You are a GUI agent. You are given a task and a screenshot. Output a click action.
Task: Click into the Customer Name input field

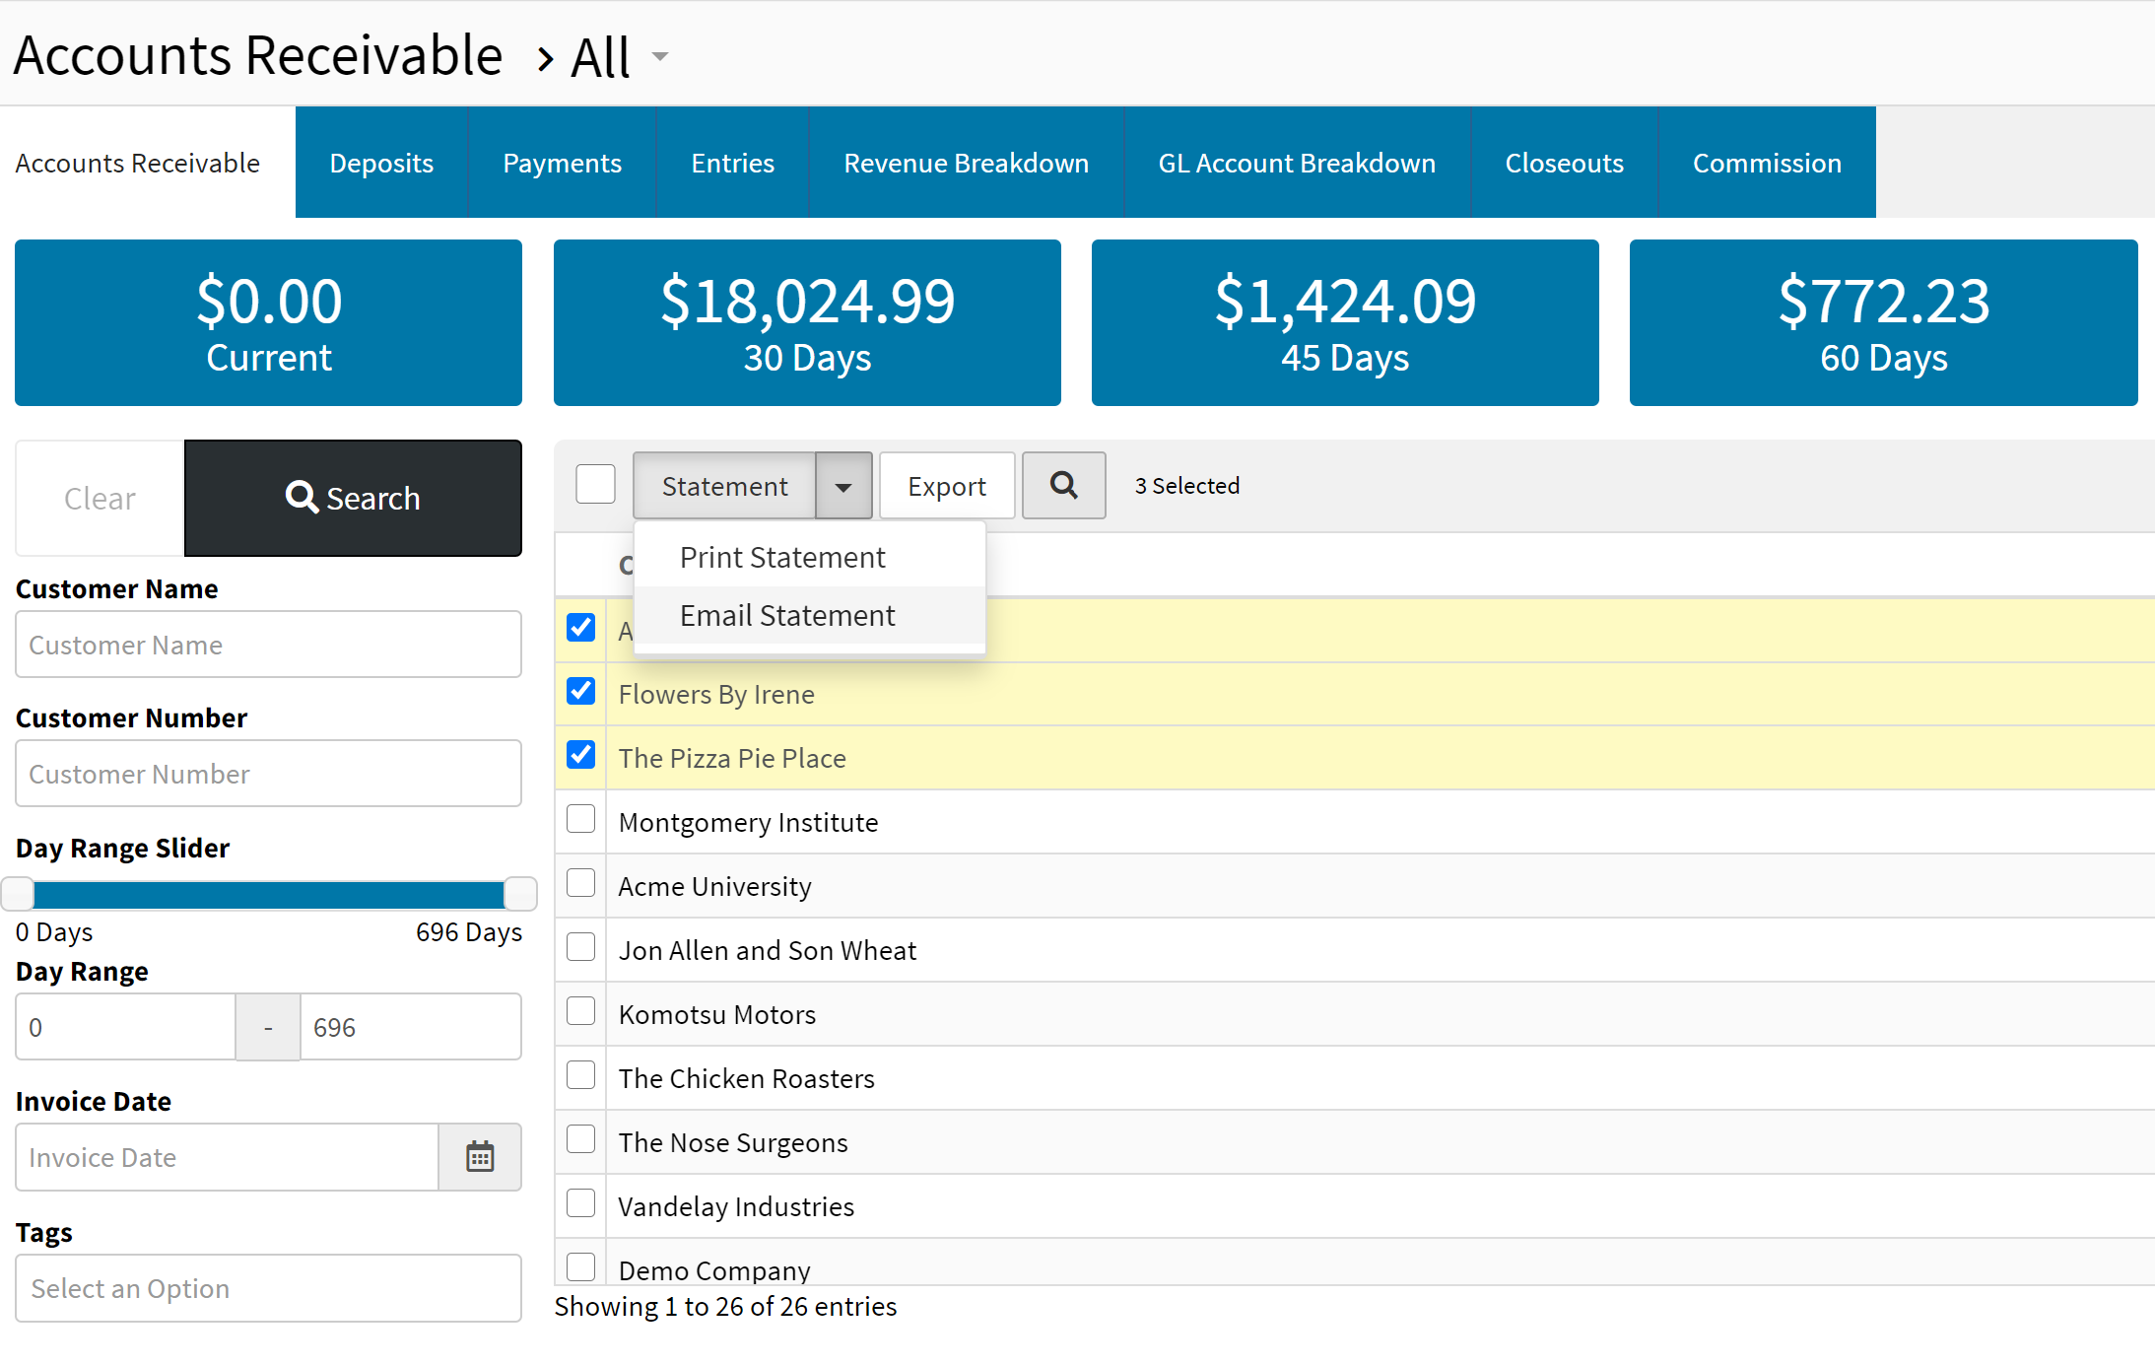point(268,644)
